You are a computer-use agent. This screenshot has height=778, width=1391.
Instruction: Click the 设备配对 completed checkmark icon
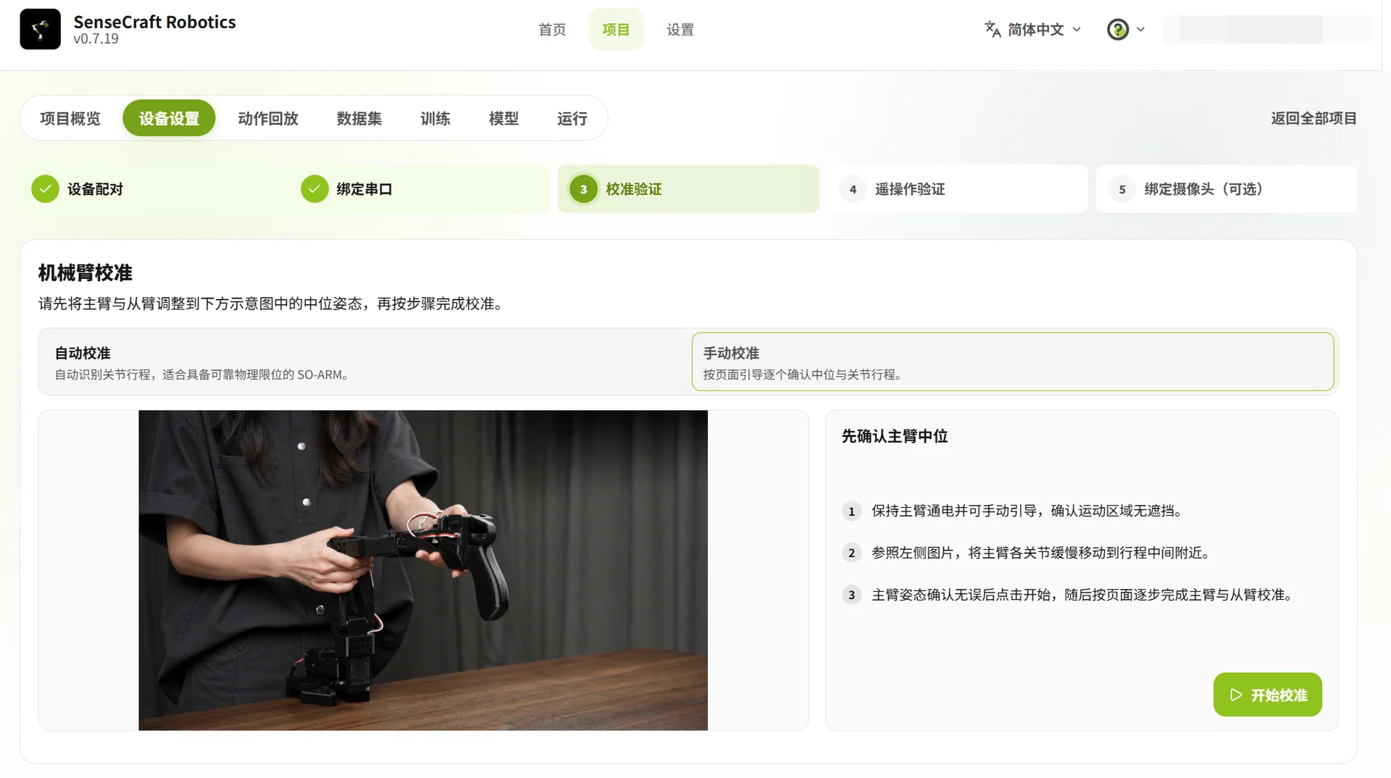click(x=45, y=189)
